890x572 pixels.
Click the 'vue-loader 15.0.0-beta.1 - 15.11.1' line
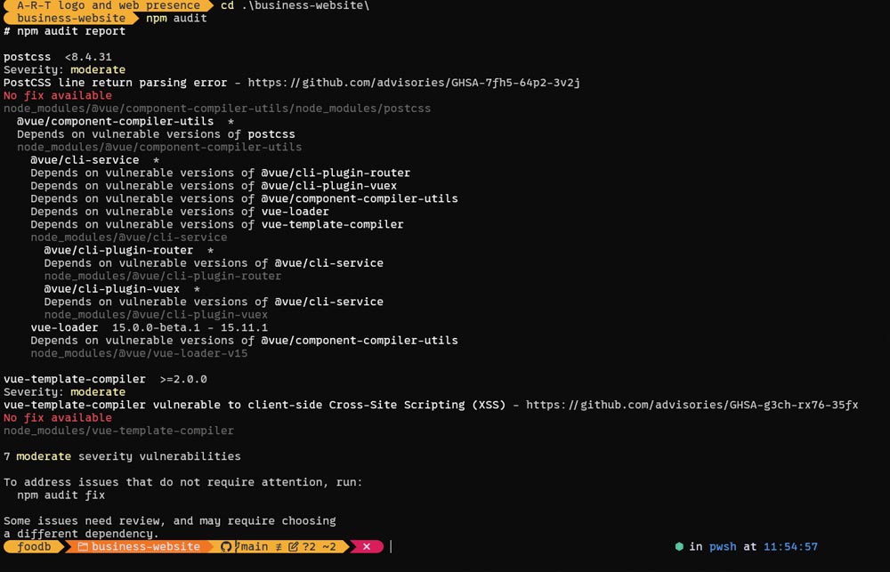pyautogui.click(x=149, y=327)
